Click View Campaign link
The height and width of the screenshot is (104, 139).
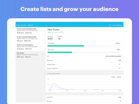pos(117,25)
